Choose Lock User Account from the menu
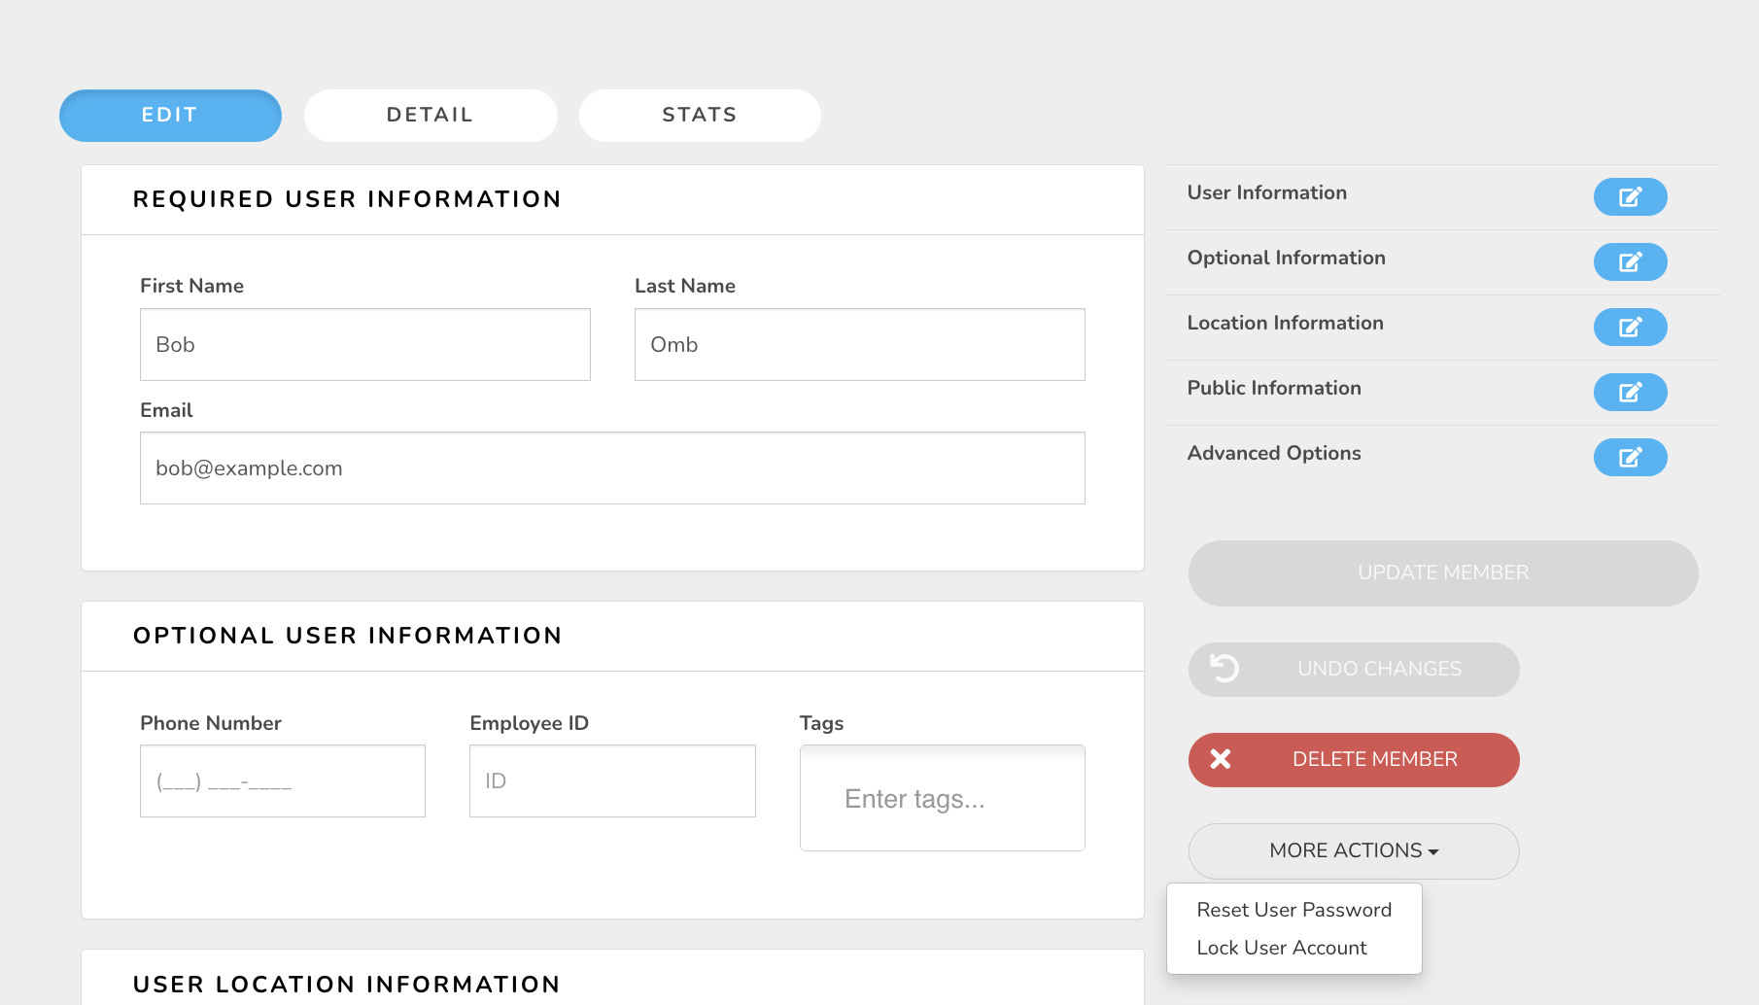Image resolution: width=1759 pixels, height=1005 pixels. coord(1282,948)
